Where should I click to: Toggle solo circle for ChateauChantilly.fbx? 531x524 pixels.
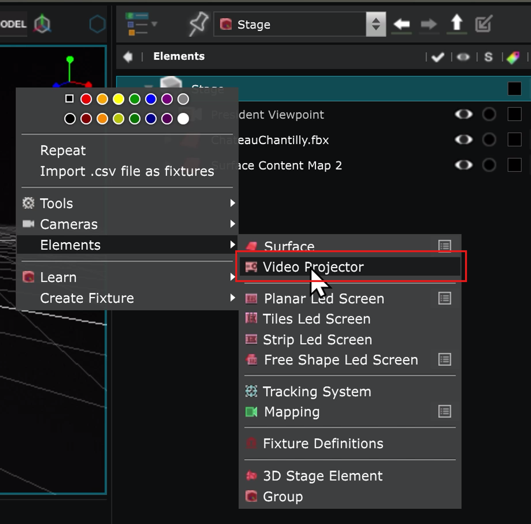[x=489, y=140]
